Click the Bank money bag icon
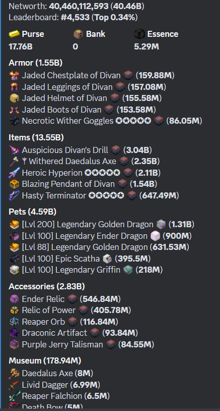 pos(78,34)
